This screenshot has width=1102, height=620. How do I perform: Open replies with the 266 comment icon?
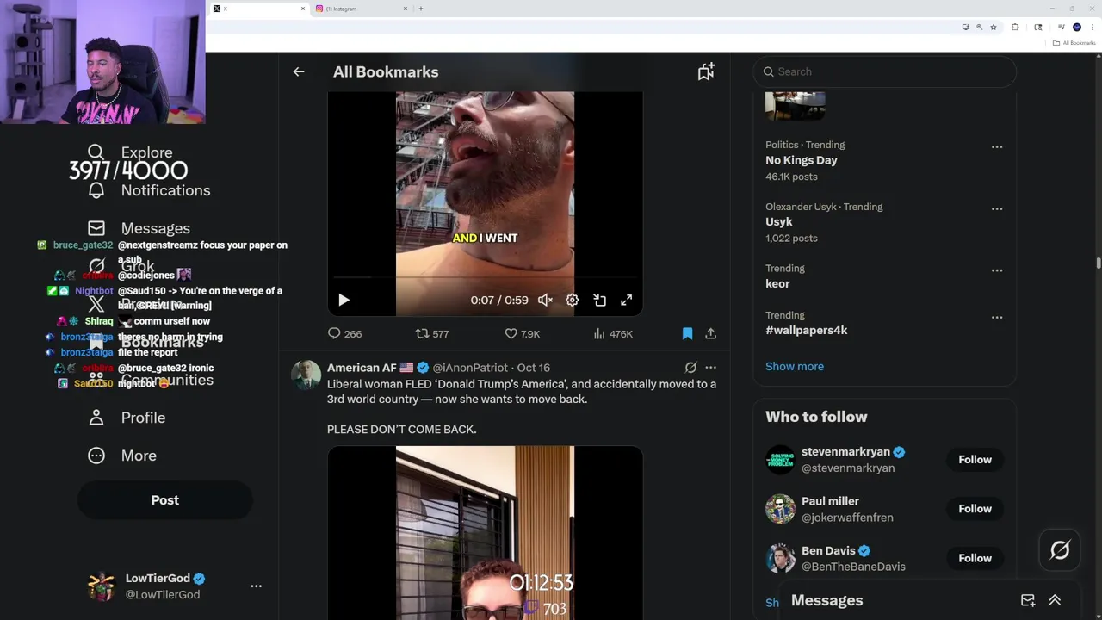tap(344, 333)
